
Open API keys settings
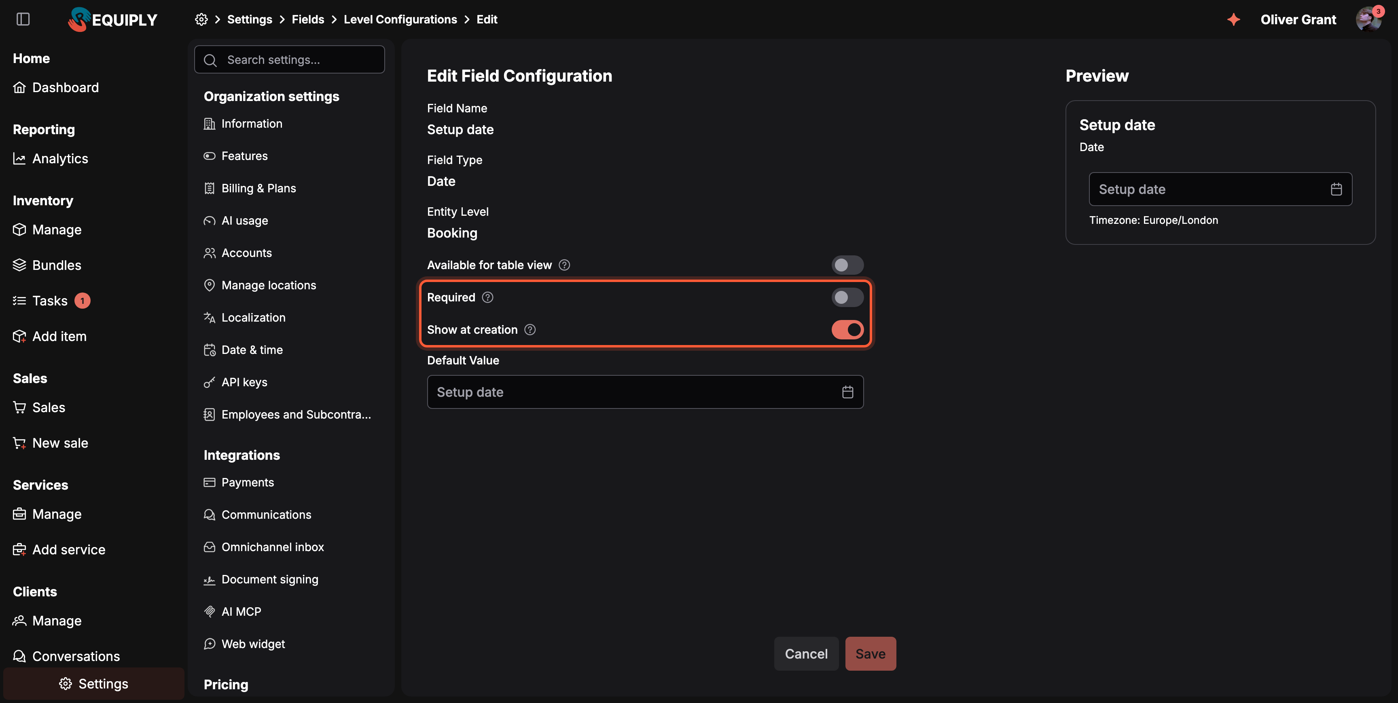(x=235, y=382)
